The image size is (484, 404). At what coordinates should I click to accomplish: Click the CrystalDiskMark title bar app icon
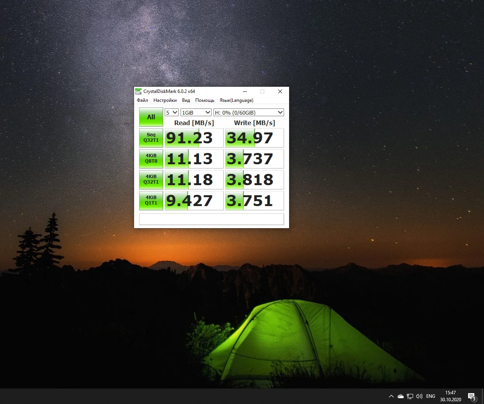138,91
